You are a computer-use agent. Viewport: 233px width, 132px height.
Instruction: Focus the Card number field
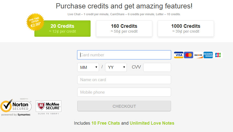coord(124,55)
